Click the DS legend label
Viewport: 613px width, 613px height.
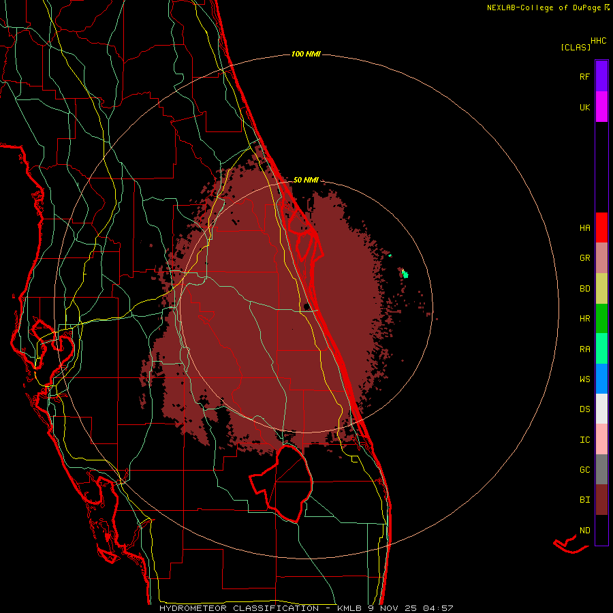tap(584, 409)
